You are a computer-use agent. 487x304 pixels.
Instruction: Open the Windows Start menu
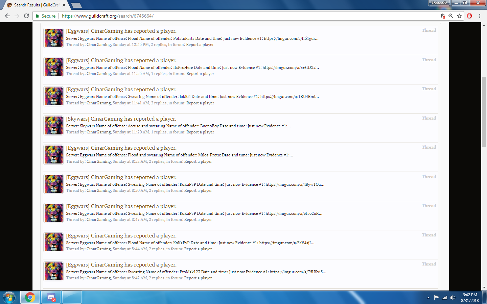tap(9, 298)
